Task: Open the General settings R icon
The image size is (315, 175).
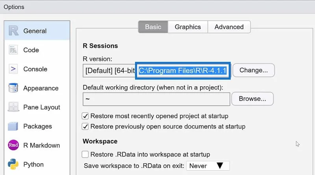Action: point(13,31)
